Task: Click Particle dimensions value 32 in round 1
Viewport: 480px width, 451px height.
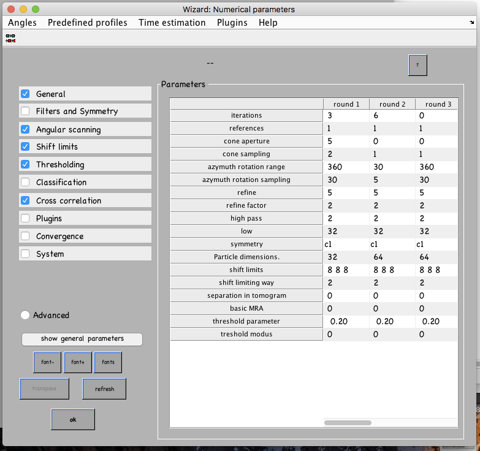Action: [x=346, y=257]
